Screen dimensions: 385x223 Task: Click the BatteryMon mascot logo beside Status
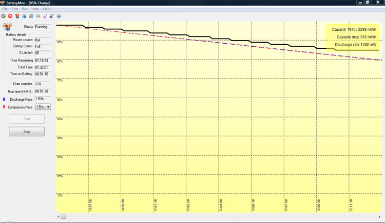point(7,26)
